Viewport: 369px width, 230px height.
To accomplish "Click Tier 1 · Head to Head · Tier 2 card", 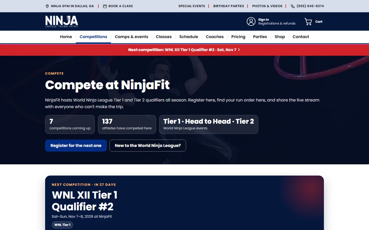I will click(x=208, y=125).
